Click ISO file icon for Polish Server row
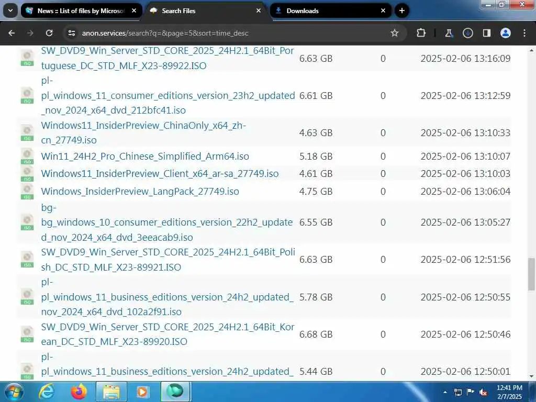536x402 pixels. point(27,260)
